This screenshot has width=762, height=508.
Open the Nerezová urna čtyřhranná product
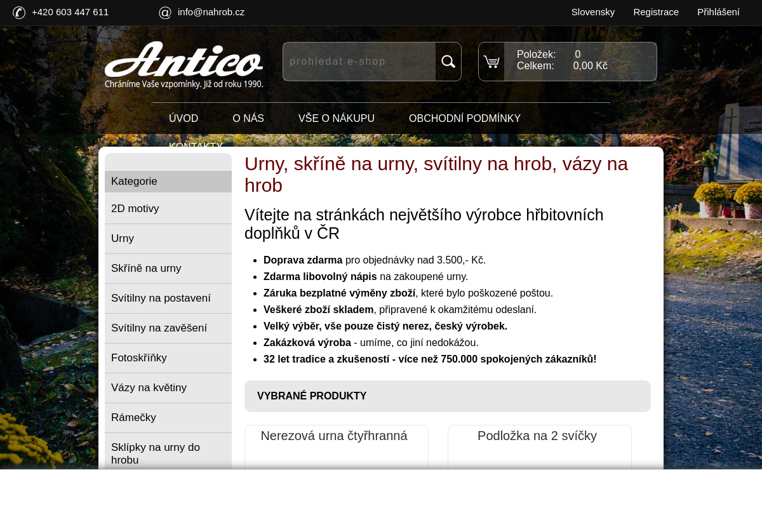334,436
